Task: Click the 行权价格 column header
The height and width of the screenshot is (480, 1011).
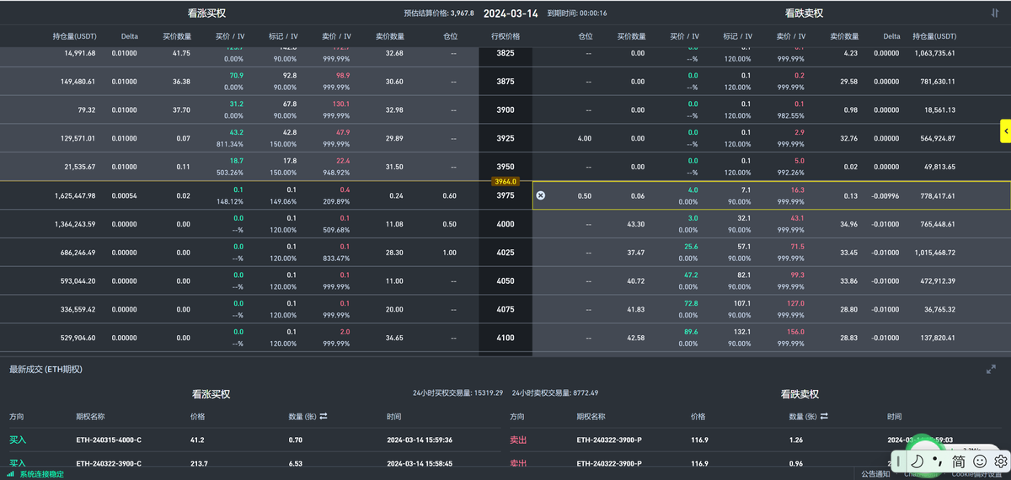Action: [505, 36]
